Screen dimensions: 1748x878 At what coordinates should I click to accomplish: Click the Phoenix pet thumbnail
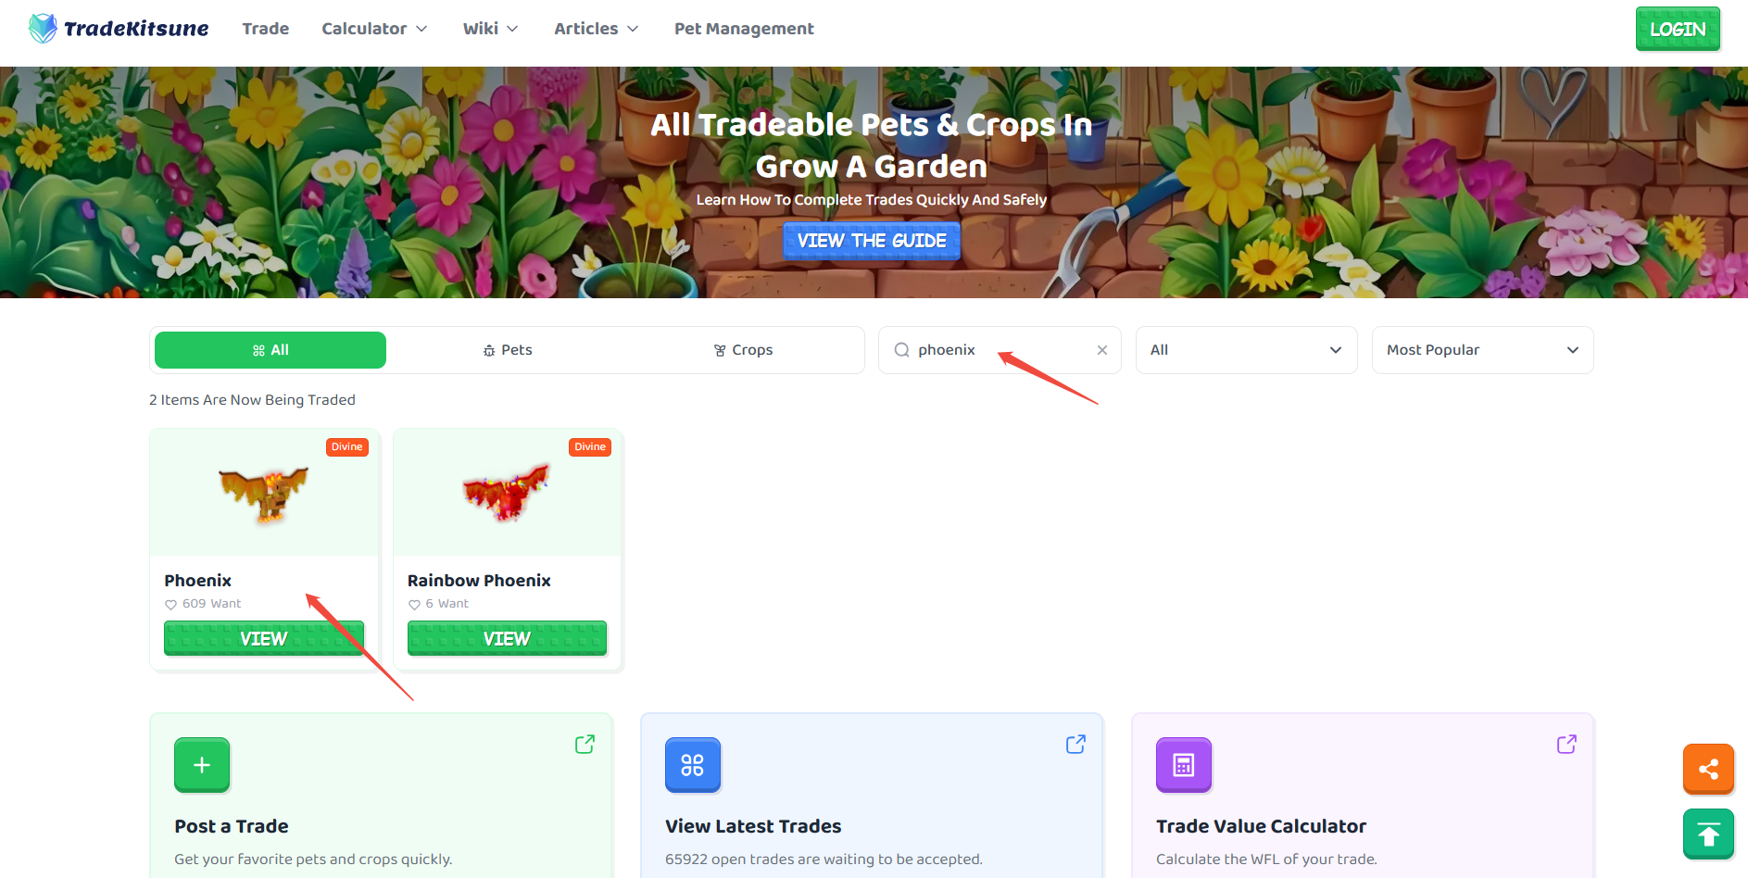[x=264, y=495]
